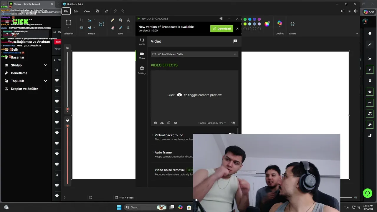Expand the Virtual background effect
Viewport: 377px width, 212px height.
point(153,135)
